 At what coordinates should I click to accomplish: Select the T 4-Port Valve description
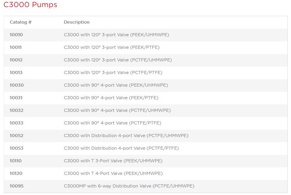coord(113,173)
